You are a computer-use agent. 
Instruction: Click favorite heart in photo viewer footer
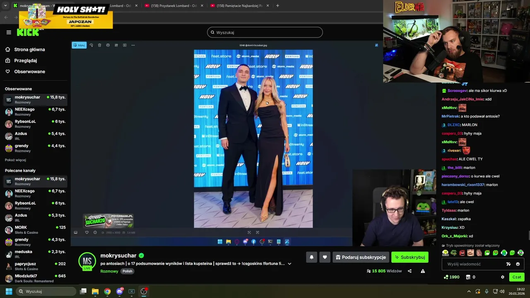pos(87,233)
